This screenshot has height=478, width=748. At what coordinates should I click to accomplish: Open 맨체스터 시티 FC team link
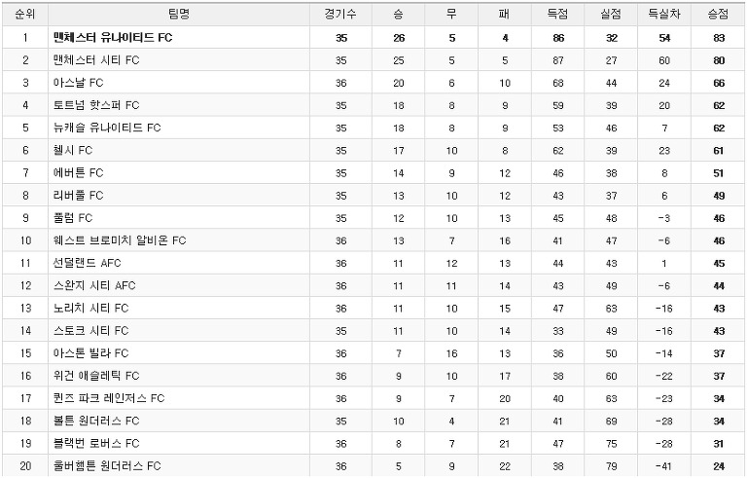pyautogui.click(x=96, y=60)
